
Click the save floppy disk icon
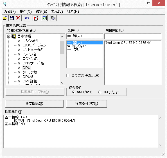12,18
